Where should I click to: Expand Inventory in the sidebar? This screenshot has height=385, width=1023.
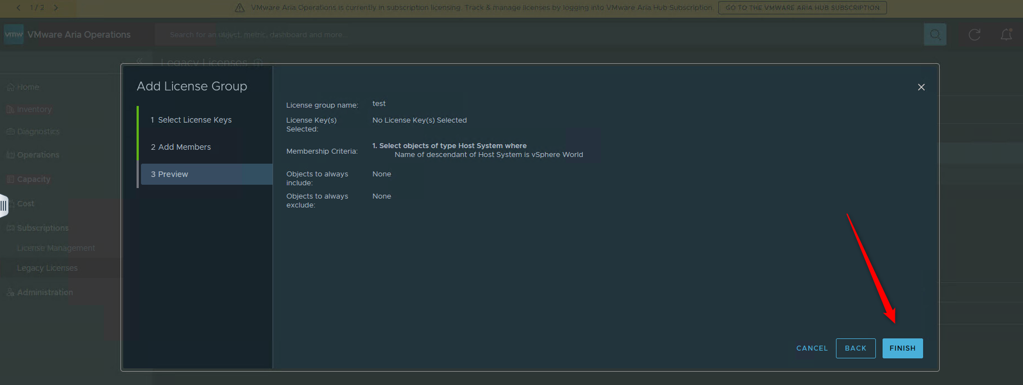click(x=34, y=109)
